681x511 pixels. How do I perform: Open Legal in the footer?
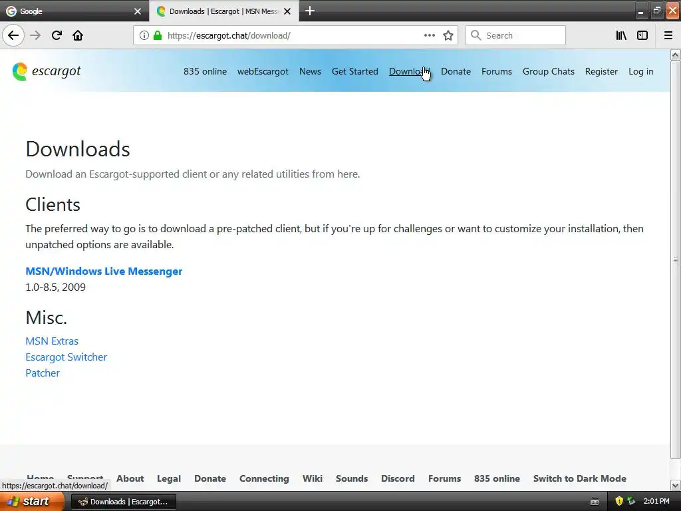168,478
